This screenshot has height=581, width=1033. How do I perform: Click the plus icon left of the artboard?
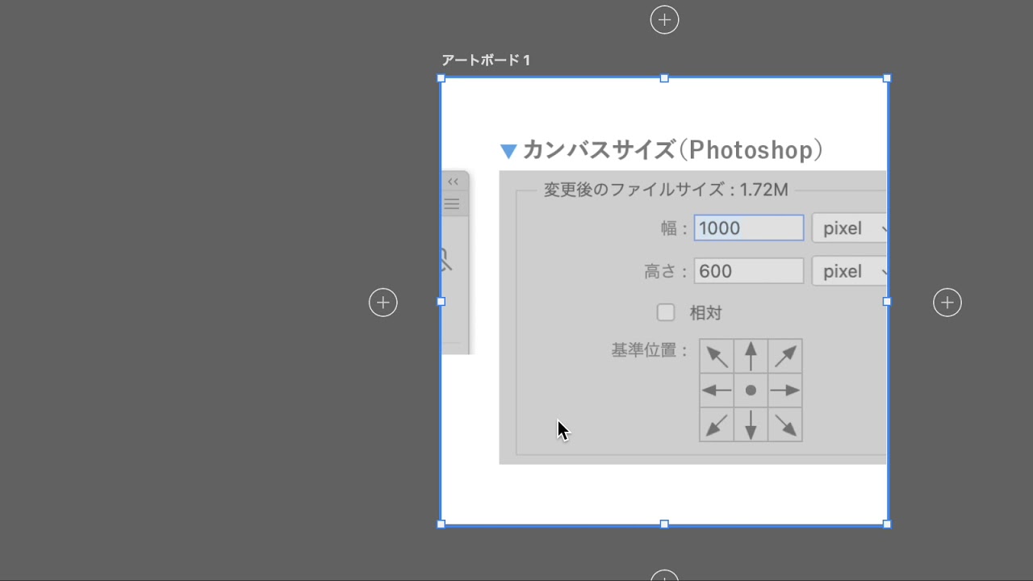383,303
